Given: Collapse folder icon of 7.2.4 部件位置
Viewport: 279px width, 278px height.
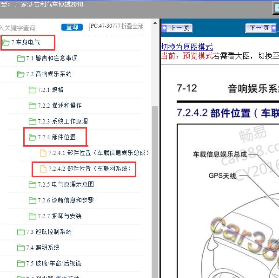Looking at the screenshot, I should click(x=33, y=137).
